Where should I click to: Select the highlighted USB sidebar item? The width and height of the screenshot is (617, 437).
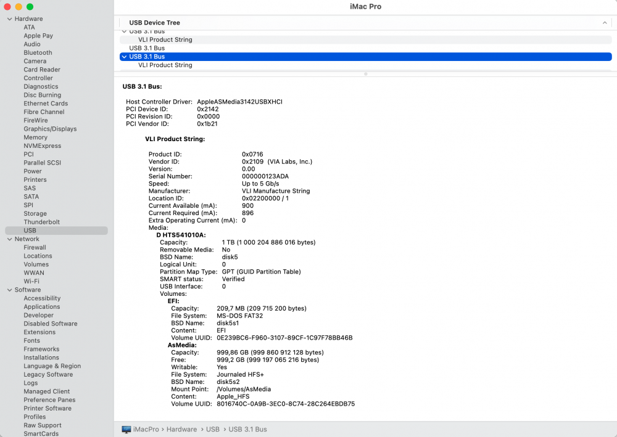click(56, 231)
